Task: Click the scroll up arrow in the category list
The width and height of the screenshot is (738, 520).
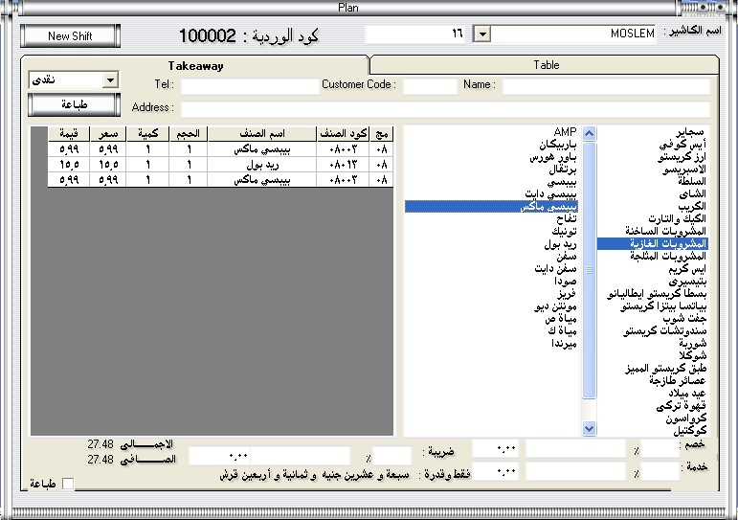Action: 589,133
